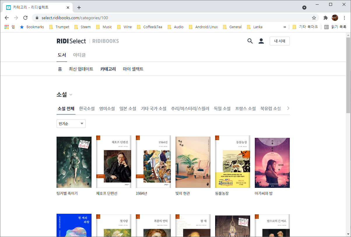The width and height of the screenshot is (351, 237).
Task: Click the RIDIBOOKS logo link
Action: click(x=106, y=41)
